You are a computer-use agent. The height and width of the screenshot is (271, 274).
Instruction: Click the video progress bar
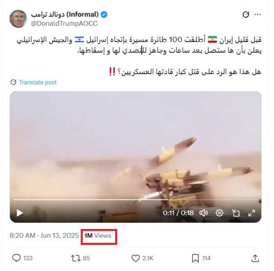[136, 200]
